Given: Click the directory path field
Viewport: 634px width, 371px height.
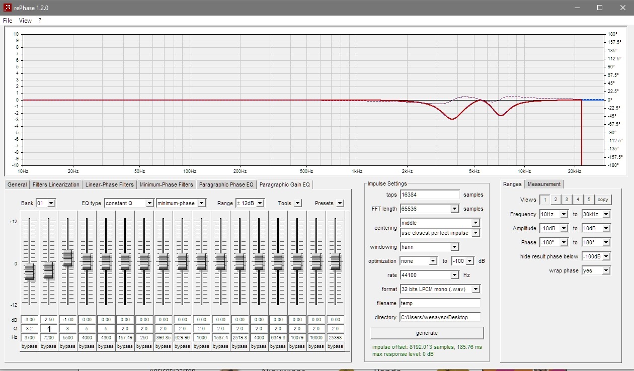Looking at the screenshot, I should coord(440,317).
